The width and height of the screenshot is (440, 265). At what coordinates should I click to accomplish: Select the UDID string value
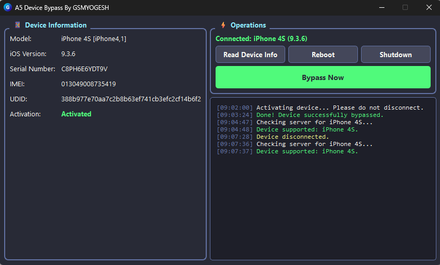131,99
